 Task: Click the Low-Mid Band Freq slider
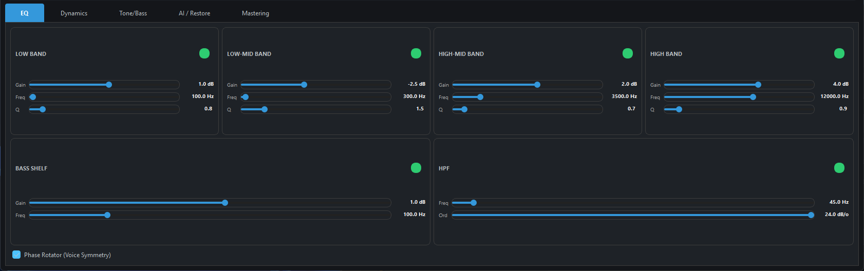pos(316,97)
